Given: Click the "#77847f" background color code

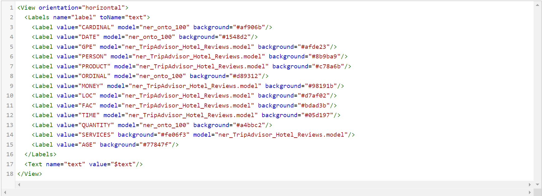Looking at the screenshot, I should click(155, 145).
